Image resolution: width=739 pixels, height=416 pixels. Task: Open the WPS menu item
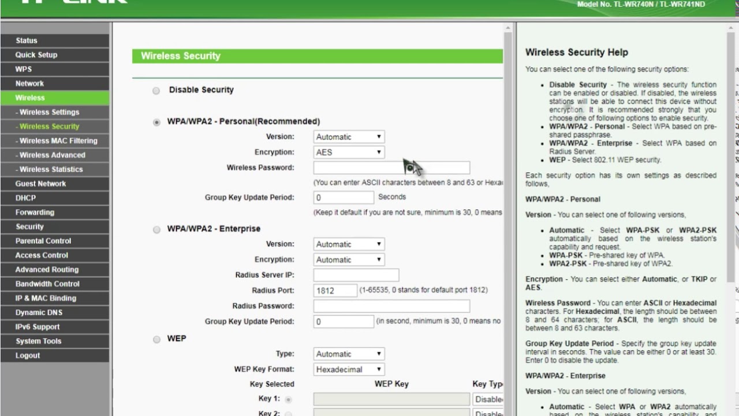tap(54, 69)
